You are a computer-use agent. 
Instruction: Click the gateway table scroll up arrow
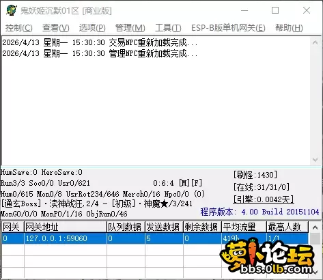tap(315, 227)
